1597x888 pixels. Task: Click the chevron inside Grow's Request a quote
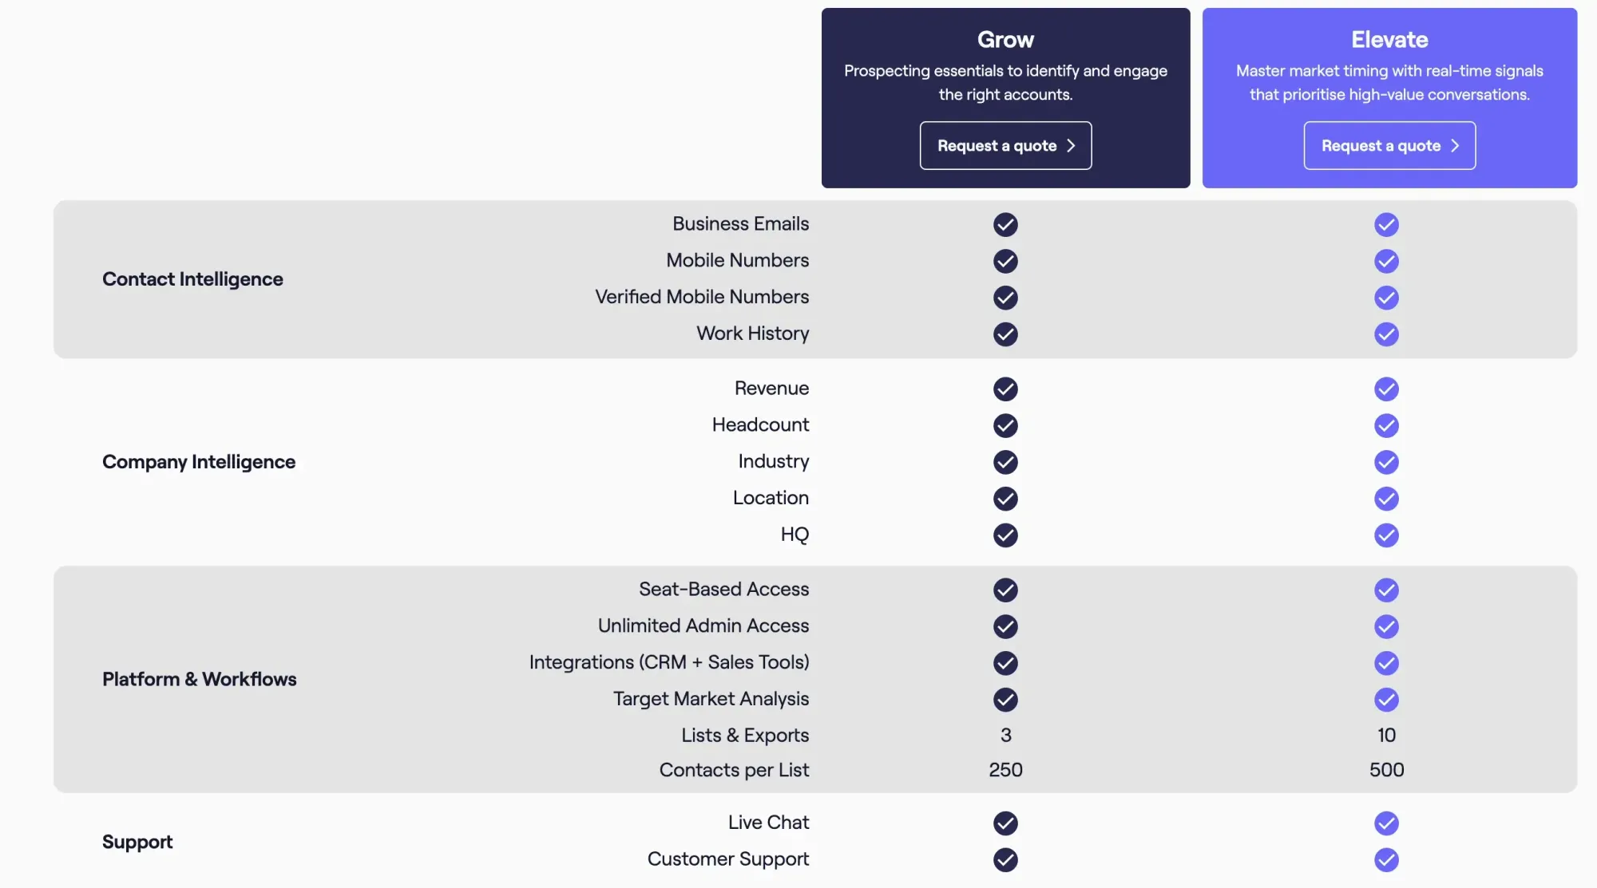coord(1070,145)
